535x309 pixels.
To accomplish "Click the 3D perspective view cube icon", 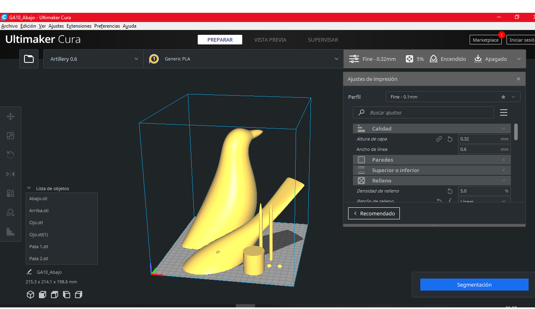I will pos(30,295).
